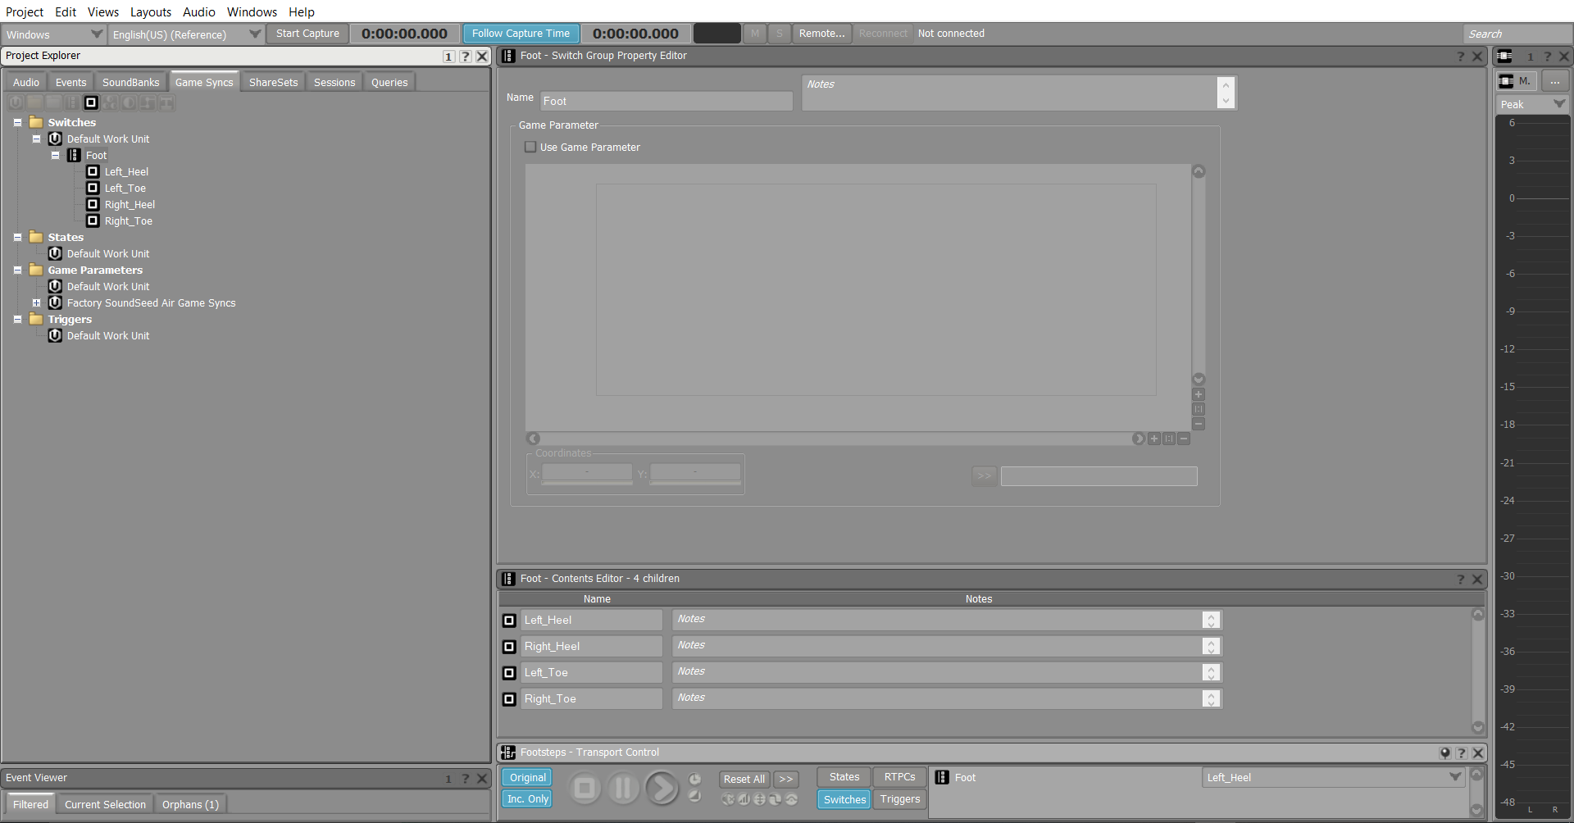The image size is (1574, 823).
Task: Collapse Default Work Unit under Switches
Action: tap(36, 139)
